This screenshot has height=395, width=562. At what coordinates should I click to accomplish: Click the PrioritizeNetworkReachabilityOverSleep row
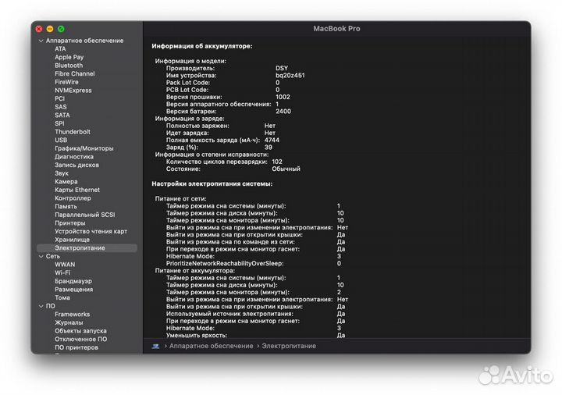[254, 263]
